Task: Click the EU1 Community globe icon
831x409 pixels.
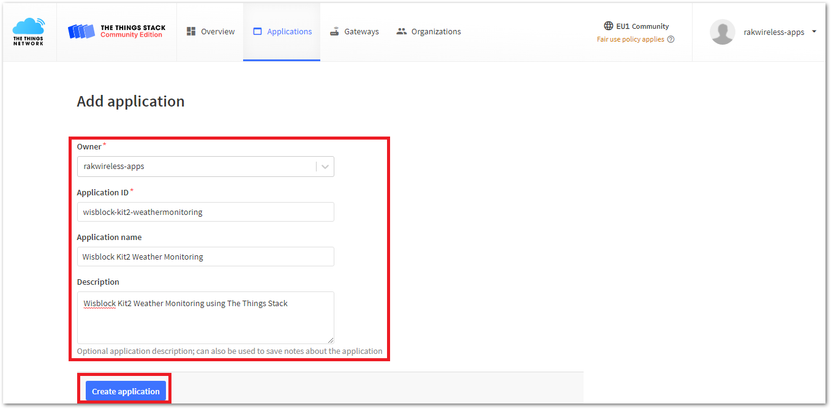Action: point(609,26)
